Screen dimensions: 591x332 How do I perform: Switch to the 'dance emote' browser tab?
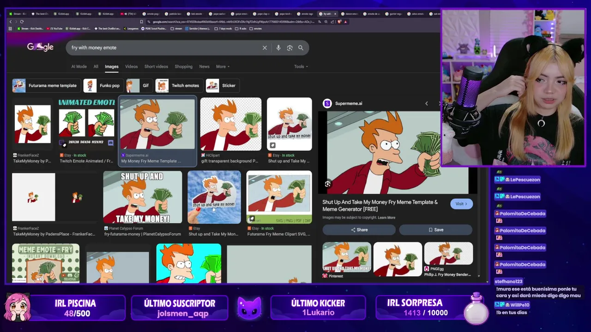point(350,14)
